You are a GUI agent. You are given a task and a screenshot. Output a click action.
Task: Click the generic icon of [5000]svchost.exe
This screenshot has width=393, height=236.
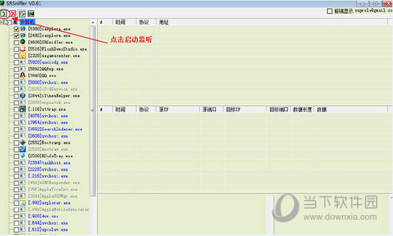[x=23, y=82]
